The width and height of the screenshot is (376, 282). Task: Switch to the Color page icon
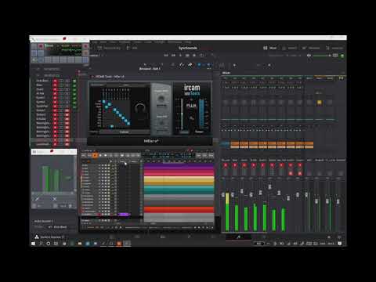tap(214, 237)
